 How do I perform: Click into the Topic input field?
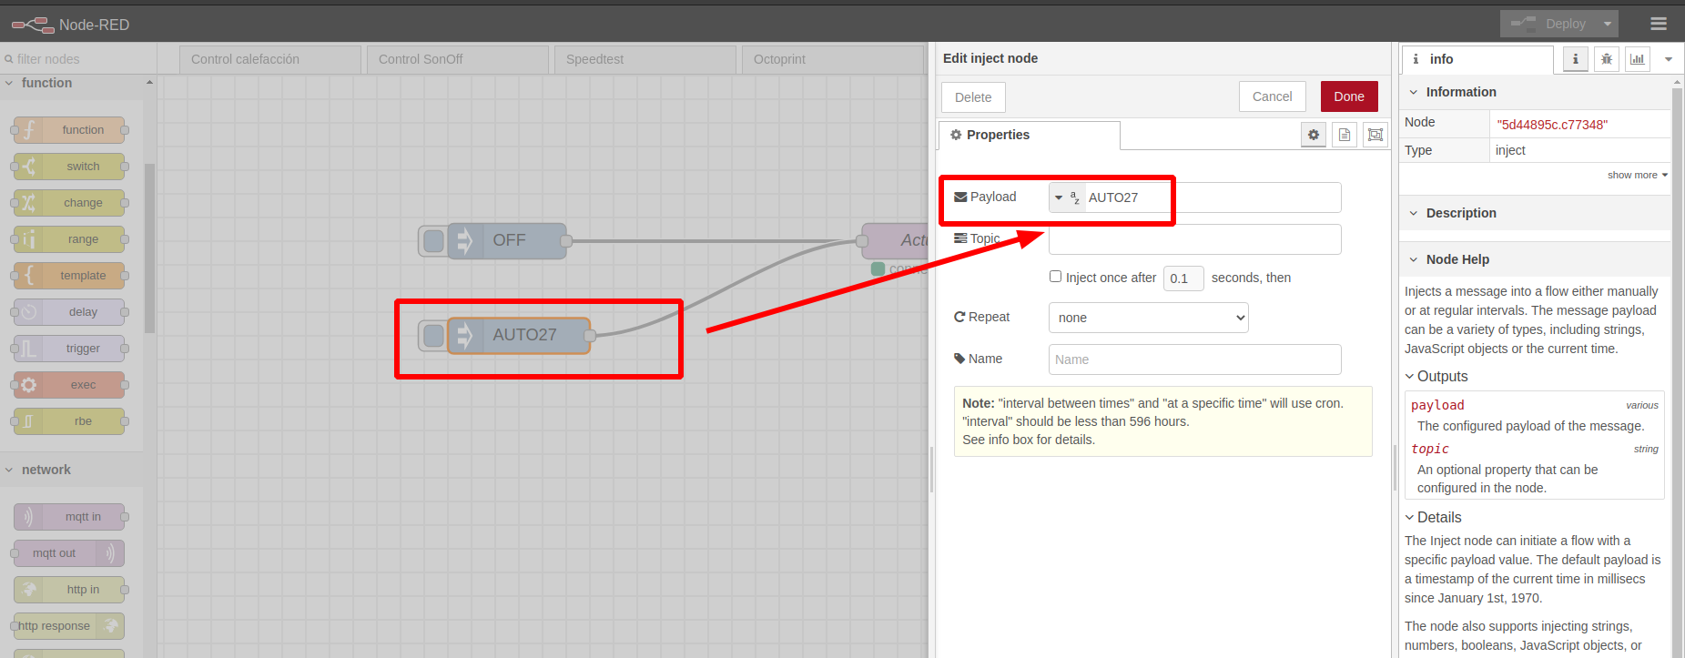(x=1194, y=239)
